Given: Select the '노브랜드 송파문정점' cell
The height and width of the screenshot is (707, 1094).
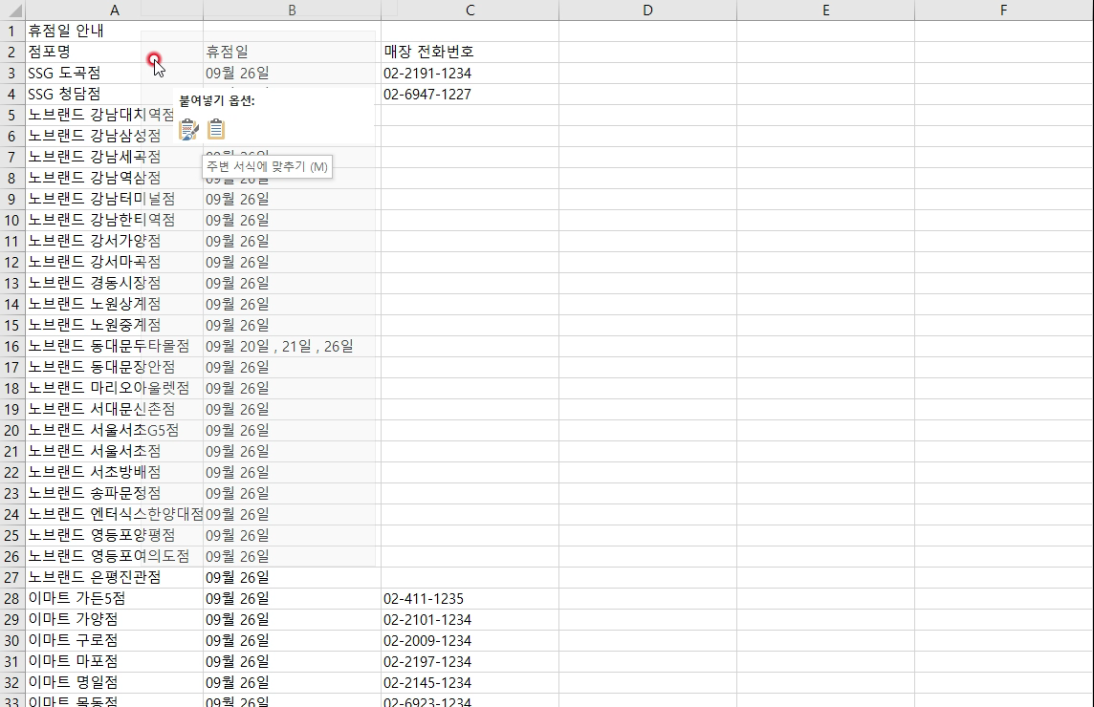Looking at the screenshot, I should pyautogui.click(x=115, y=494).
